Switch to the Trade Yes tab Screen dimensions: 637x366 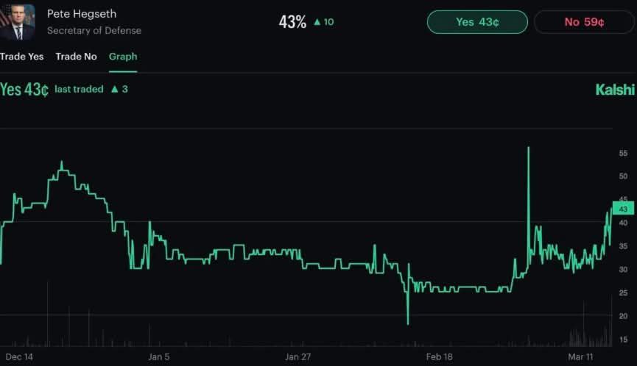(21, 57)
